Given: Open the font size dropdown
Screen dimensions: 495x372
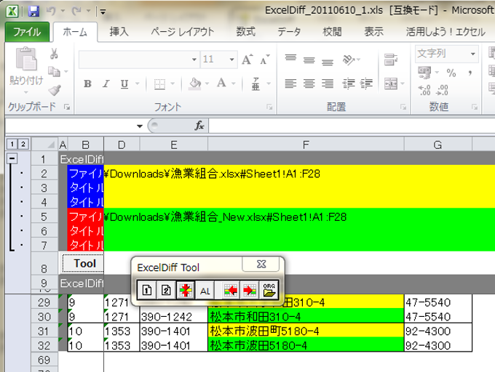Looking at the screenshot, I should (x=231, y=60).
